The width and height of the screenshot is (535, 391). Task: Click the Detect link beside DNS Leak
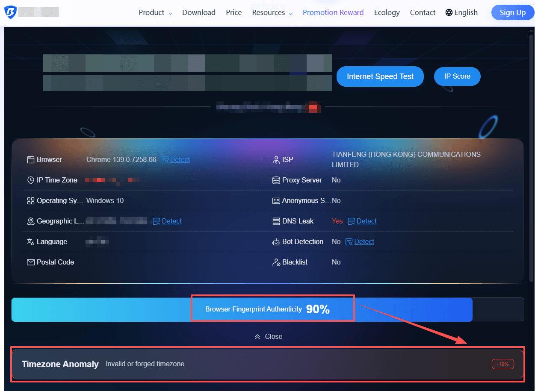tap(366, 221)
